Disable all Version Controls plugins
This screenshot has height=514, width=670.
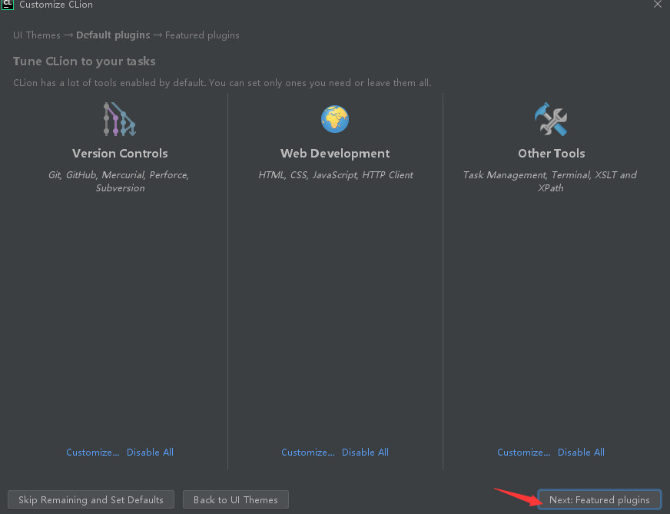[x=150, y=452]
